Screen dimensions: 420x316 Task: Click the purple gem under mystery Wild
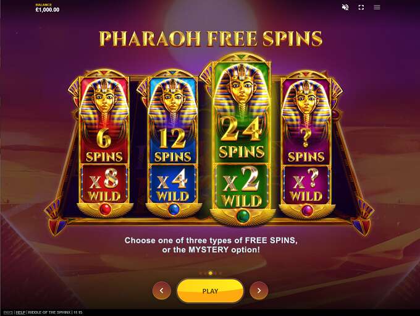point(307,210)
